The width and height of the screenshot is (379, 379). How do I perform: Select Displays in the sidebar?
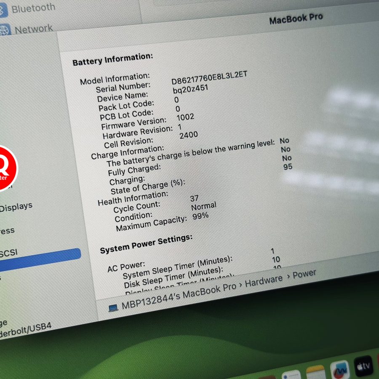coord(16,207)
